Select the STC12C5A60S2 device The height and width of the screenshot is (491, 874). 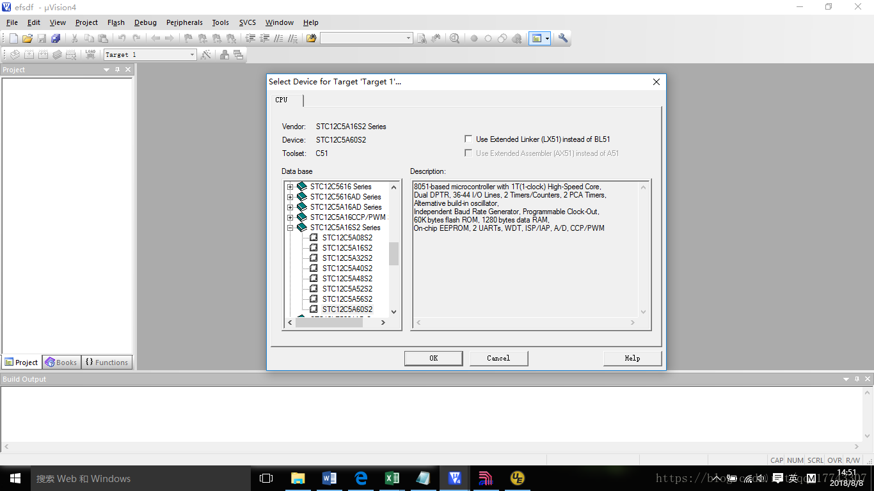tap(347, 309)
